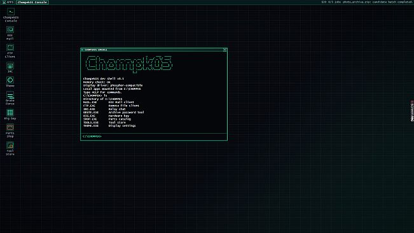The height and width of the screenshot is (233, 414).
Task: Click the MAIL.EXE line in console
Action: pos(109,102)
